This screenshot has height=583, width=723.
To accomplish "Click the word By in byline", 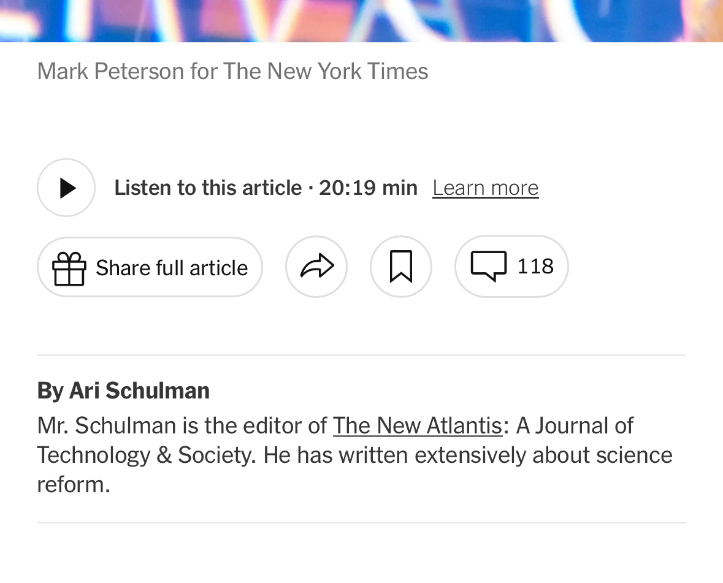I will pyautogui.click(x=50, y=391).
